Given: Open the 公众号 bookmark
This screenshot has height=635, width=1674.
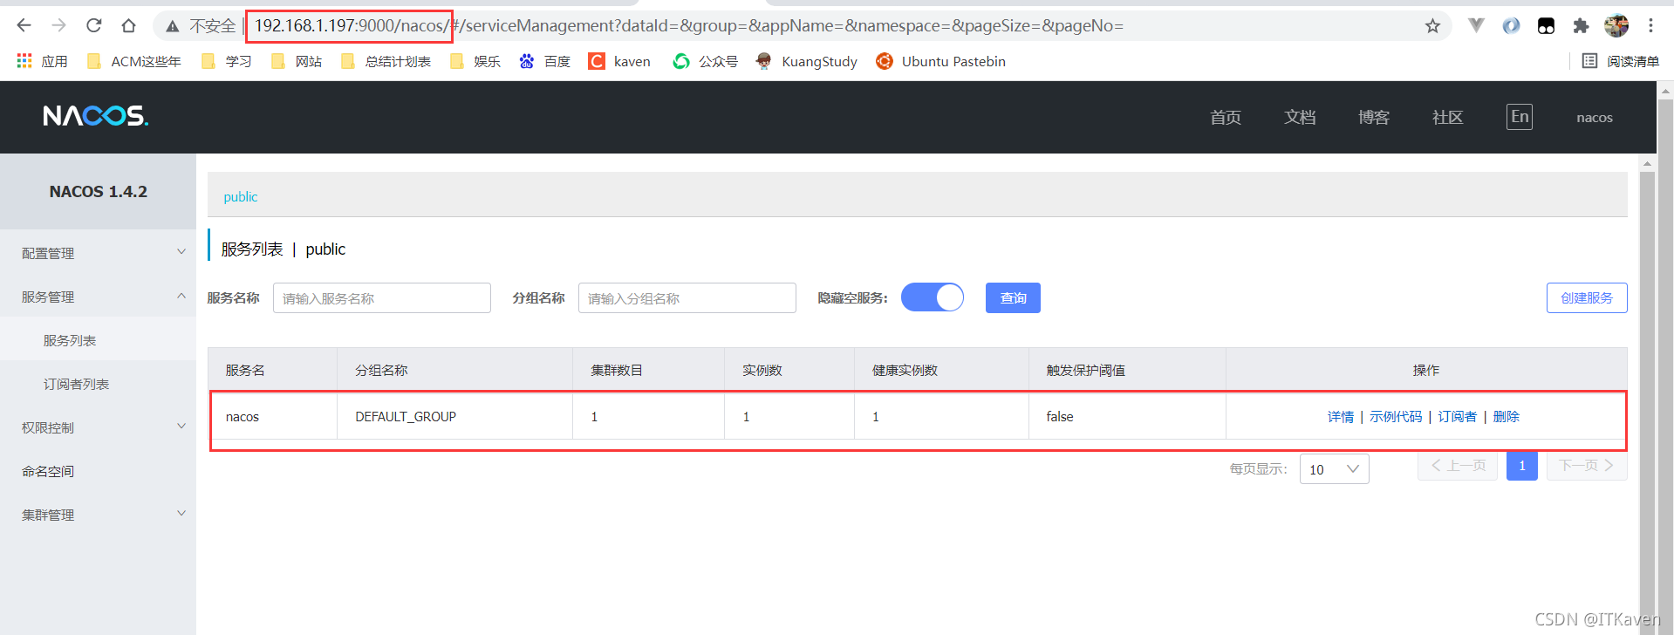Looking at the screenshot, I should click(x=706, y=61).
